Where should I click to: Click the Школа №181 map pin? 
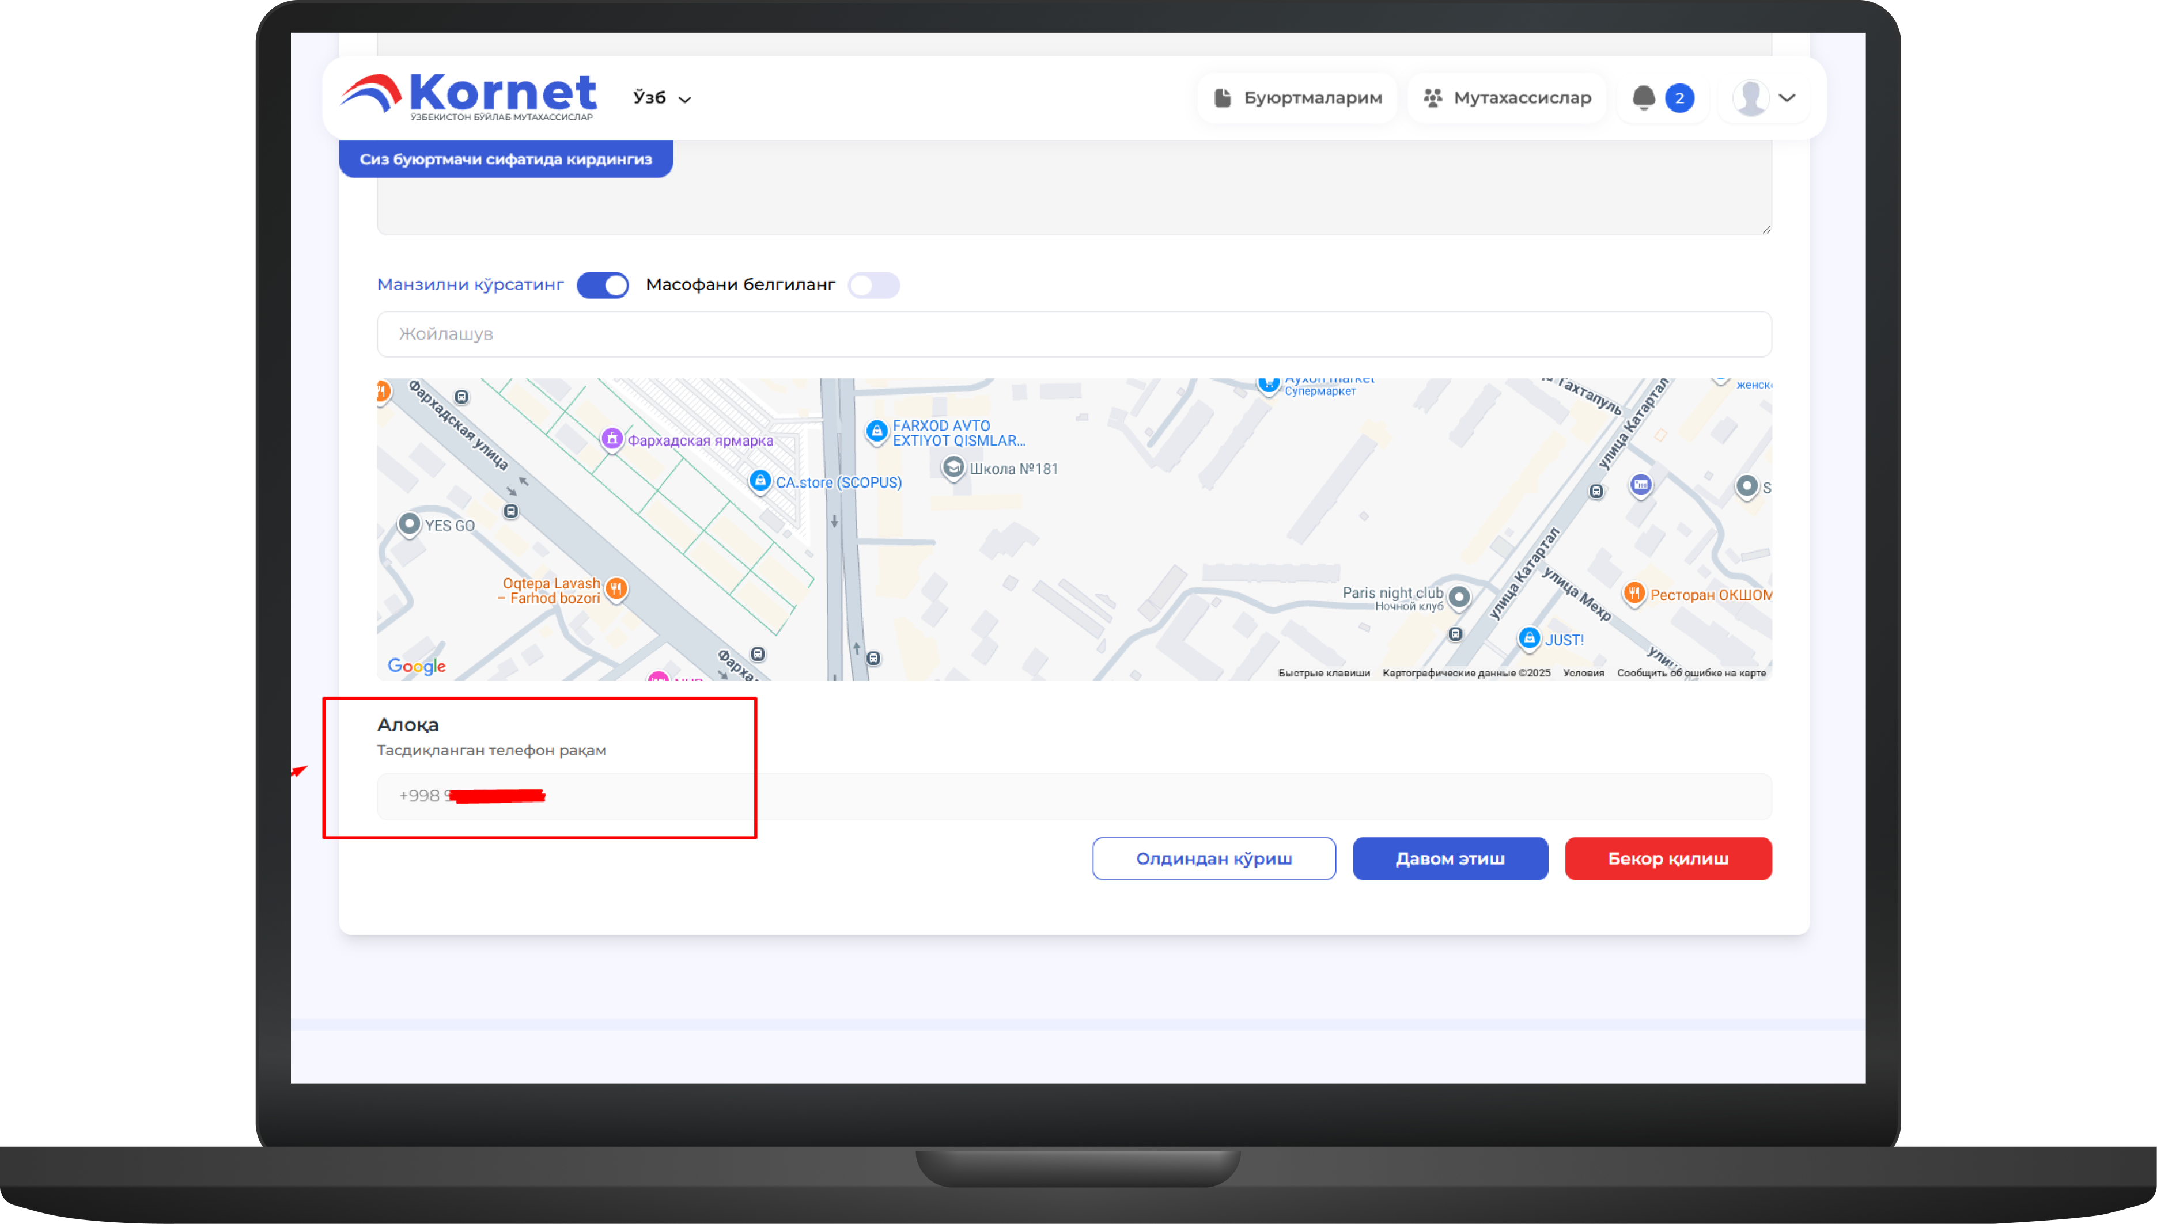(953, 467)
